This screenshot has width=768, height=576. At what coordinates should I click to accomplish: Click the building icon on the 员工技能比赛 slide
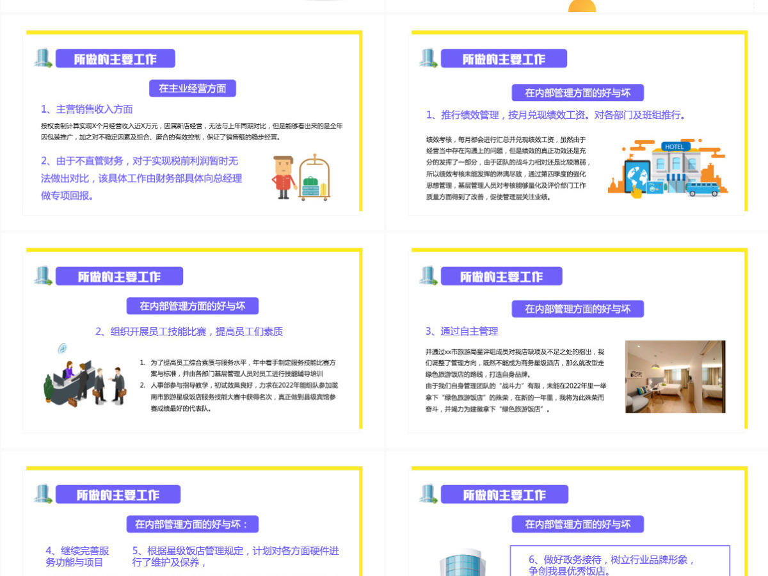[x=44, y=276]
